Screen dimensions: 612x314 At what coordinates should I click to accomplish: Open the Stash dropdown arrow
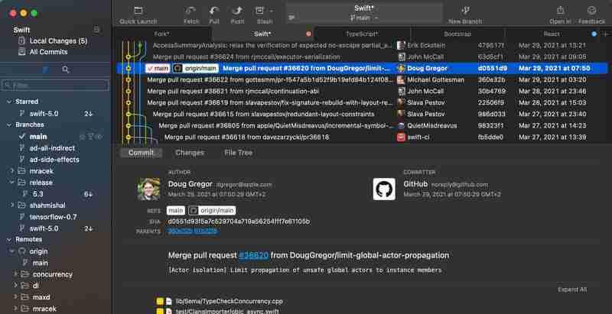(x=272, y=11)
